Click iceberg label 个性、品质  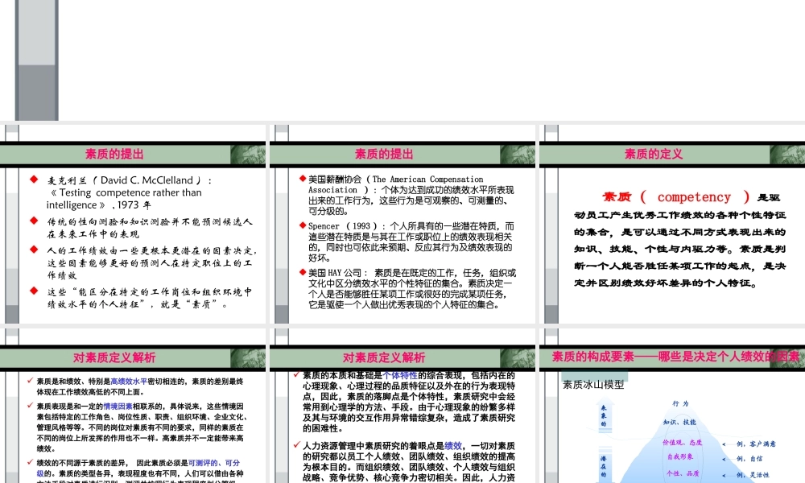683,473
